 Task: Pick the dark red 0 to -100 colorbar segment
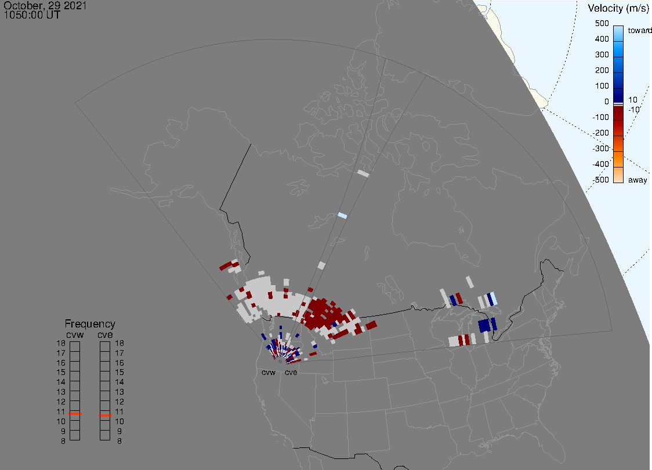(618, 112)
